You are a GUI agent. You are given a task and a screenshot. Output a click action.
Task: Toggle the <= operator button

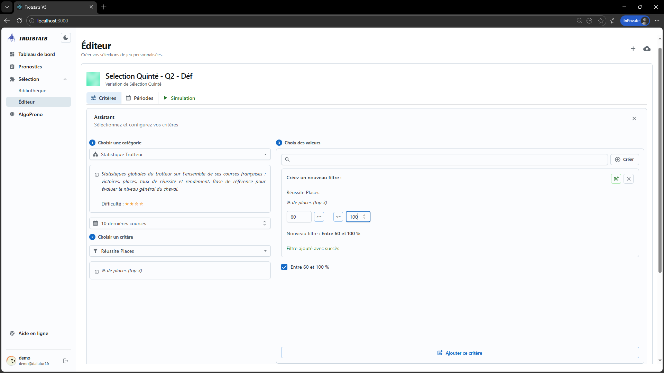click(x=338, y=217)
